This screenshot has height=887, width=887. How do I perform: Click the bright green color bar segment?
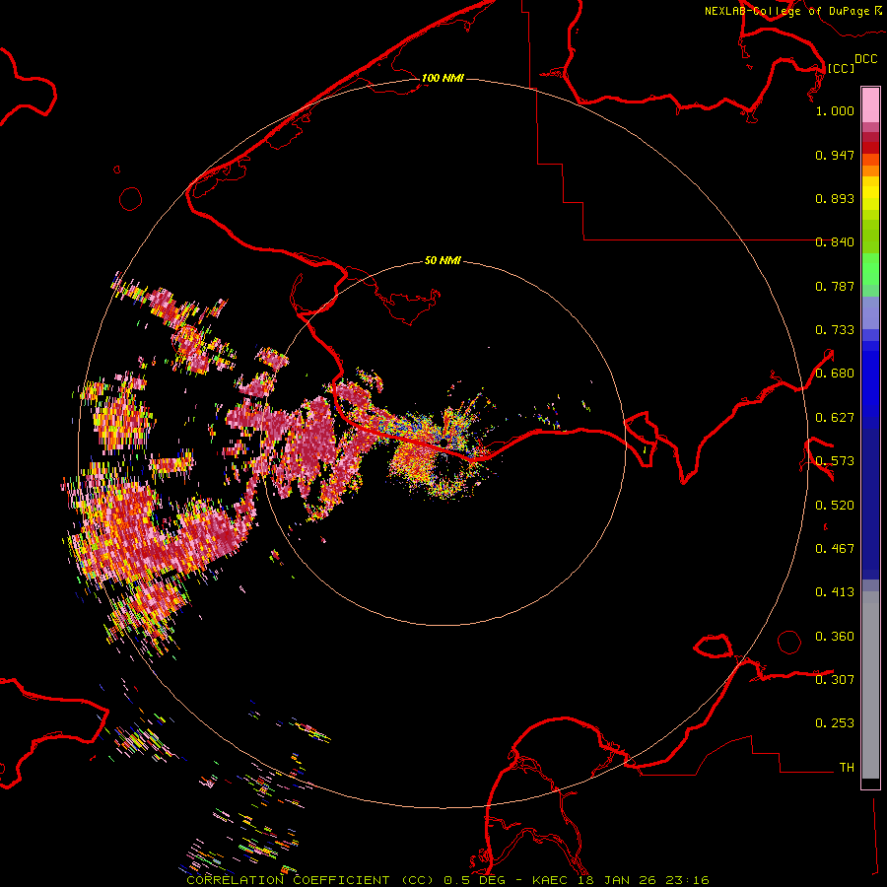(x=870, y=269)
